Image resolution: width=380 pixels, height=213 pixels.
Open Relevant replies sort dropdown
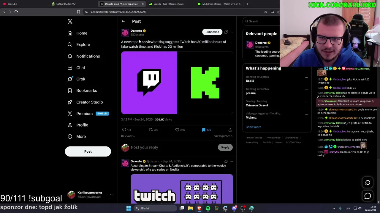click(x=128, y=136)
